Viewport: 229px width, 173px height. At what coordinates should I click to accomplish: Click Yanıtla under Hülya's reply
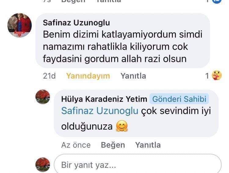[x=148, y=145]
